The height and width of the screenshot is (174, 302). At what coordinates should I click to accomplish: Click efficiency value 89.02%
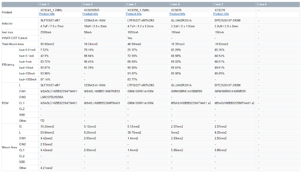pos(176,62)
